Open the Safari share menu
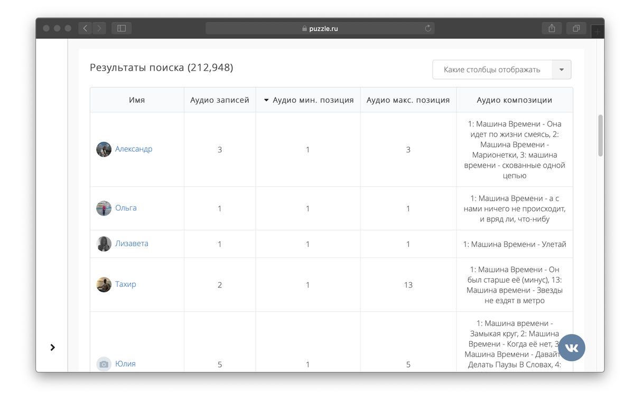This screenshot has height=405, width=634. [x=552, y=28]
